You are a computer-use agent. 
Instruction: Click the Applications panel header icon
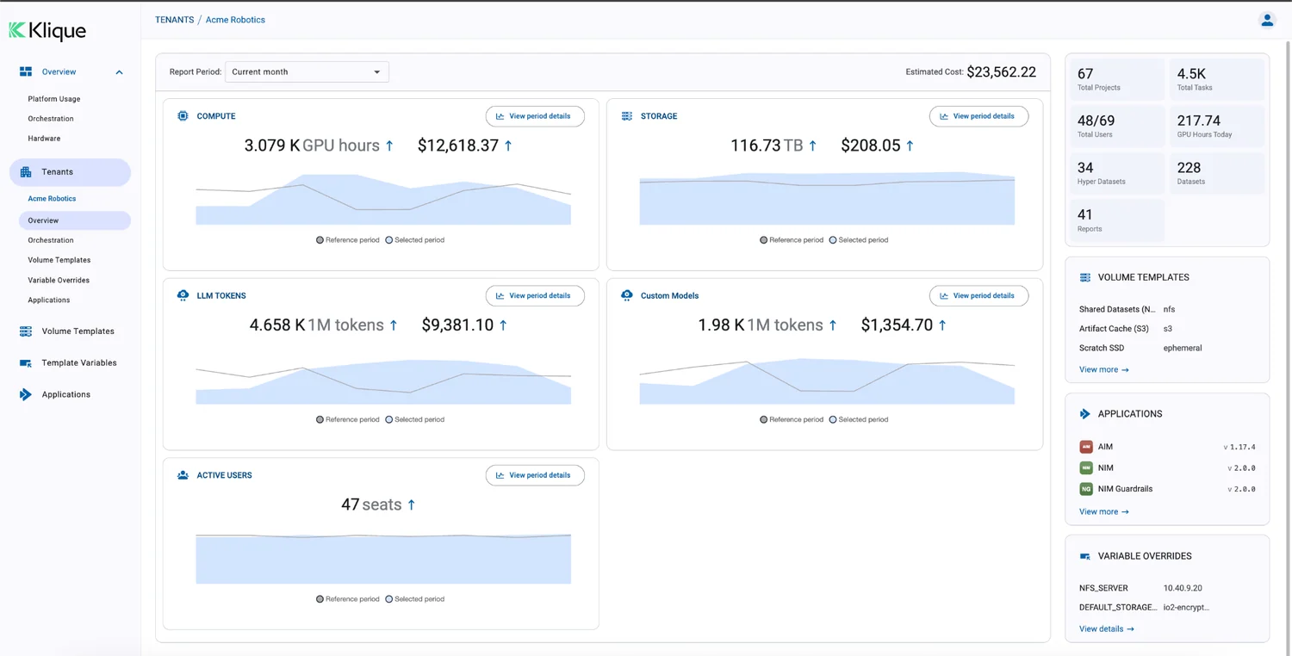[x=1084, y=414]
